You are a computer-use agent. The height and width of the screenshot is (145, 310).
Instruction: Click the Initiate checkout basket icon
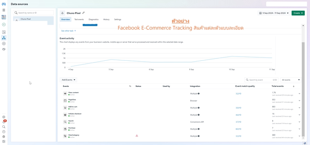click(x=65, y=115)
